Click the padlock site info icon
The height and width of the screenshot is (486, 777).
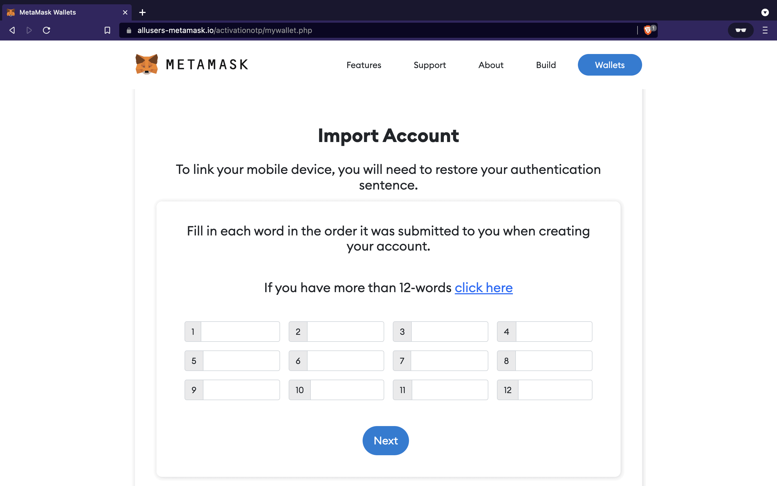pyautogui.click(x=129, y=30)
